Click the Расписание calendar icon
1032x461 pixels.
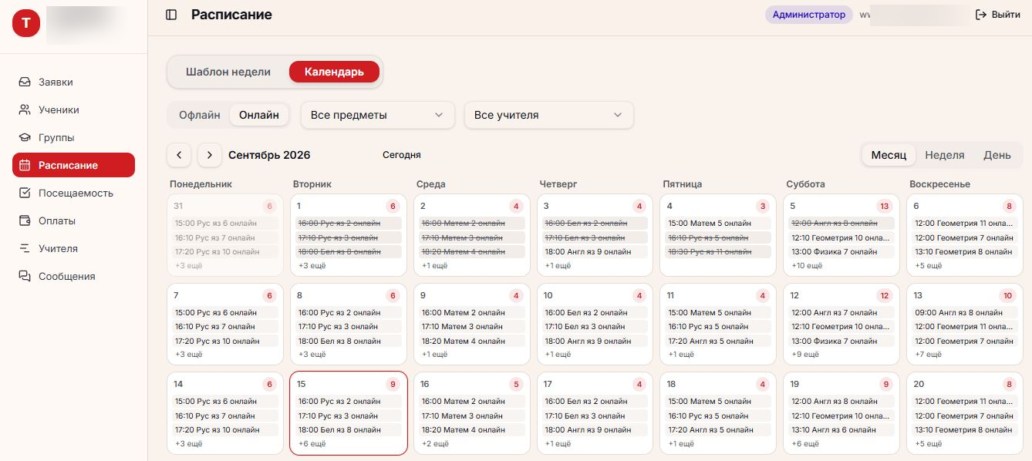tap(25, 165)
